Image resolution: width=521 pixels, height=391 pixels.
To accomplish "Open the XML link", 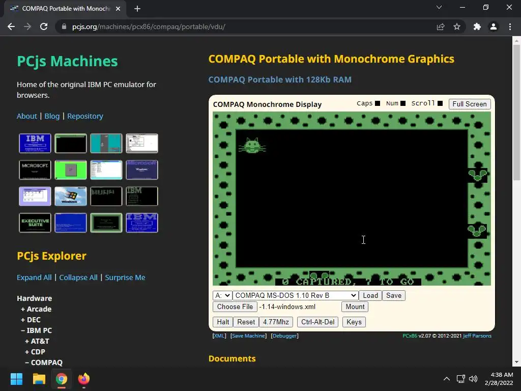I will (x=219, y=336).
